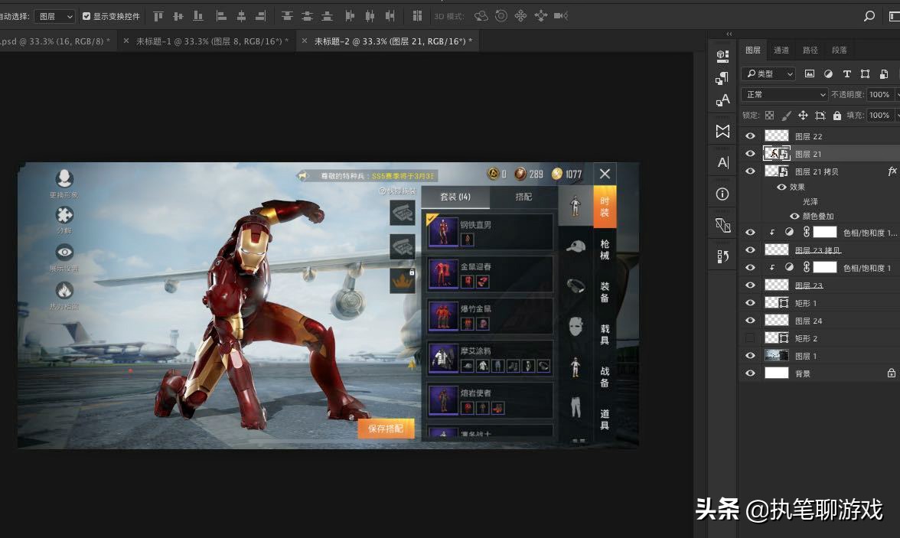Uncheck the 显示变换控件 checkbox
This screenshot has width=900, height=538.
[86, 16]
